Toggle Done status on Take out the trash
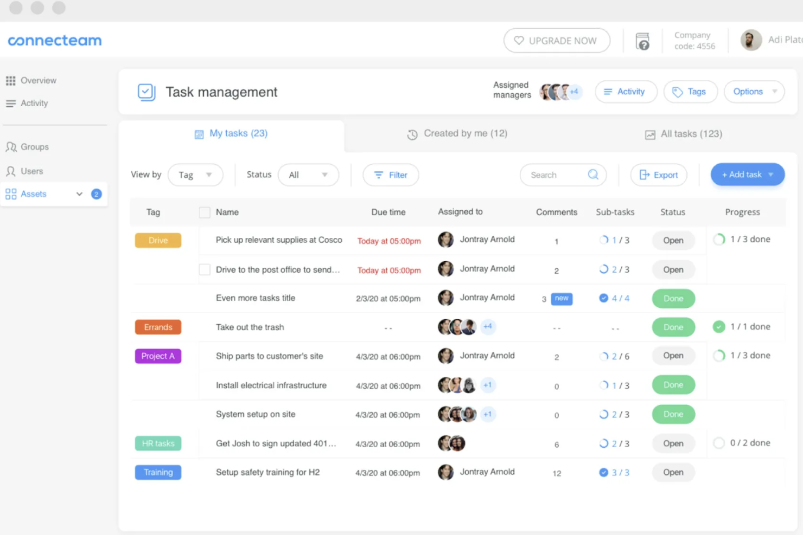Viewport: 803px width, 535px height. tap(673, 327)
